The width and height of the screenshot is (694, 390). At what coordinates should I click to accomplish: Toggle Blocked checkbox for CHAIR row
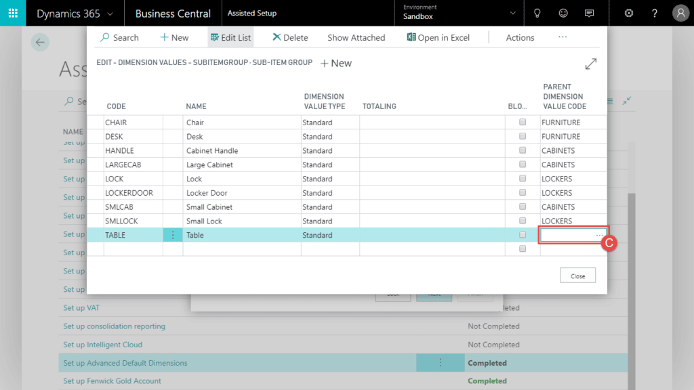523,123
